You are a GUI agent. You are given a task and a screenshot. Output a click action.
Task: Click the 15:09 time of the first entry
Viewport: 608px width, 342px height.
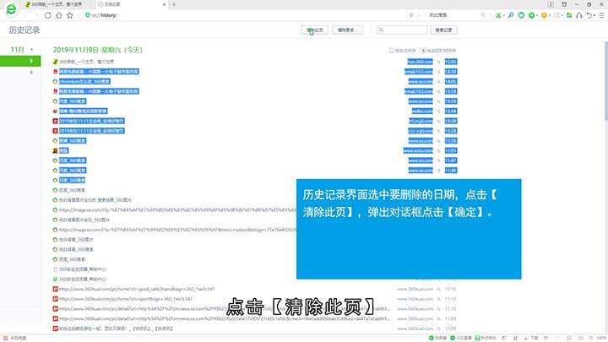pyautogui.click(x=451, y=62)
